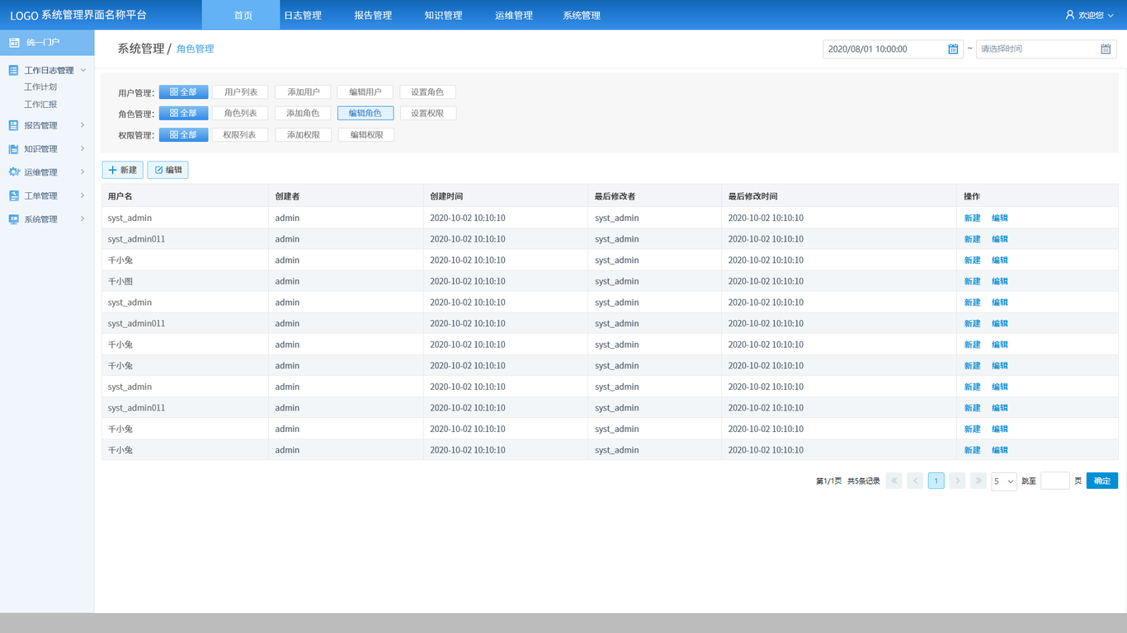Click 新建 link in the last table row
Viewport: 1127px width, 633px height.
pos(973,450)
